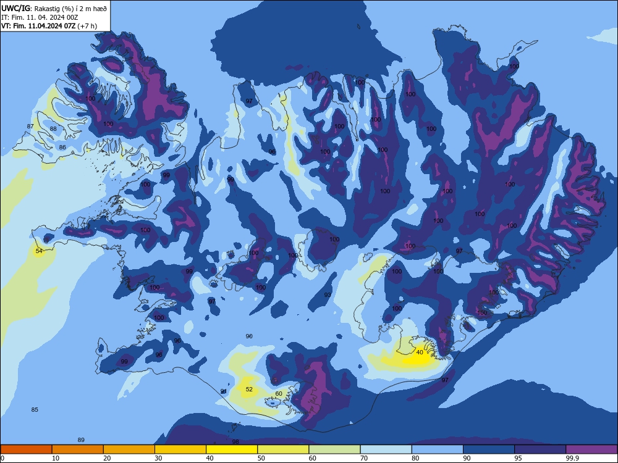Viewport: 618px width, 463px height.
Task: Click the 'UWC/IG: Rakastig (%) í 2 m hæð' title
Action: point(54,8)
